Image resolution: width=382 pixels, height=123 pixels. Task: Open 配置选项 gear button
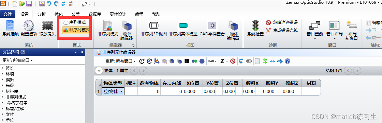(29, 29)
